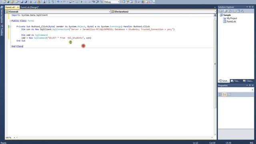Open the (General) class dropdown

(x=110, y=12)
